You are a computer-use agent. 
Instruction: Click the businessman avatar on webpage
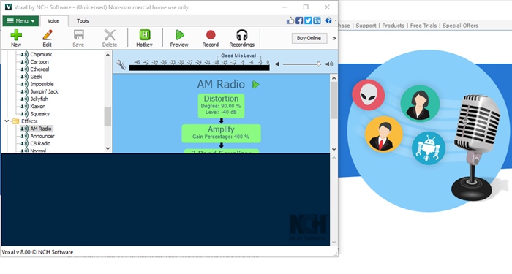click(384, 134)
